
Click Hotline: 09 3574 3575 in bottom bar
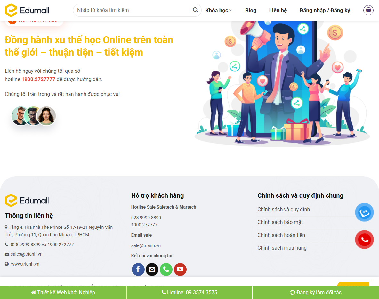189,292
